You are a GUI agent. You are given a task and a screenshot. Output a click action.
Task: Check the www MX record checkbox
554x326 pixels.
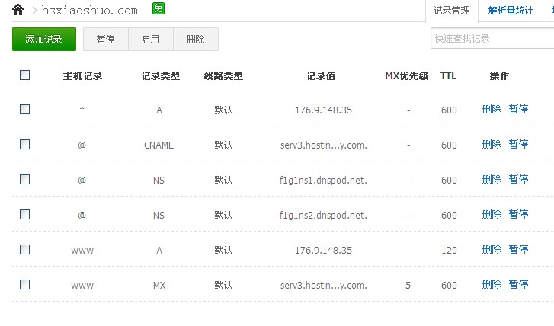pyautogui.click(x=24, y=284)
